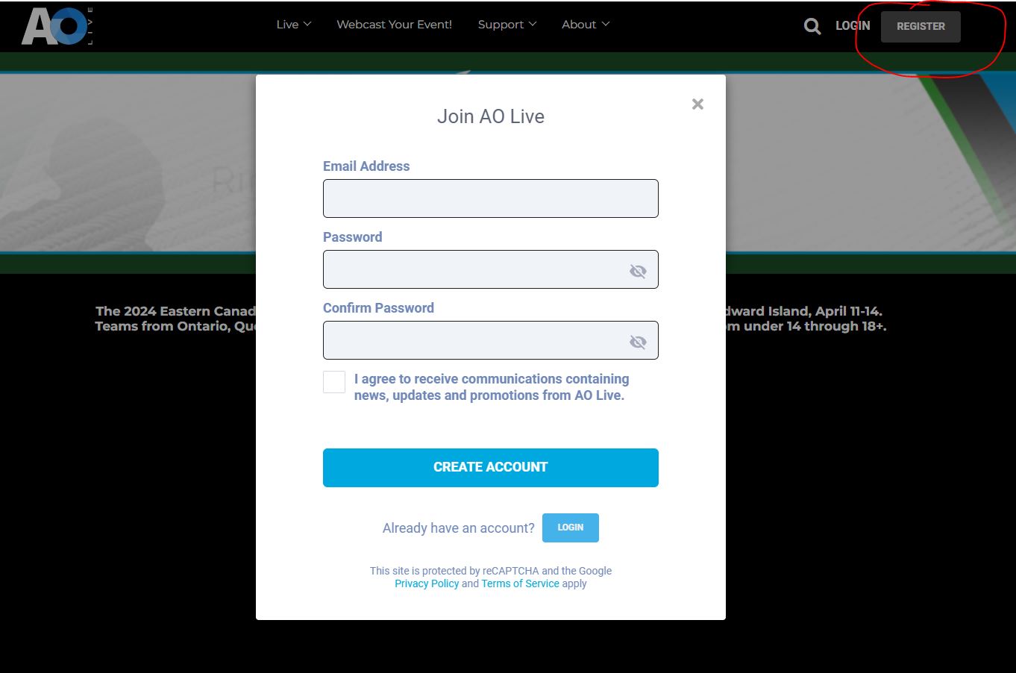Toggle visibility in Confirm Password field
Viewport: 1016px width, 673px height.
click(x=637, y=342)
